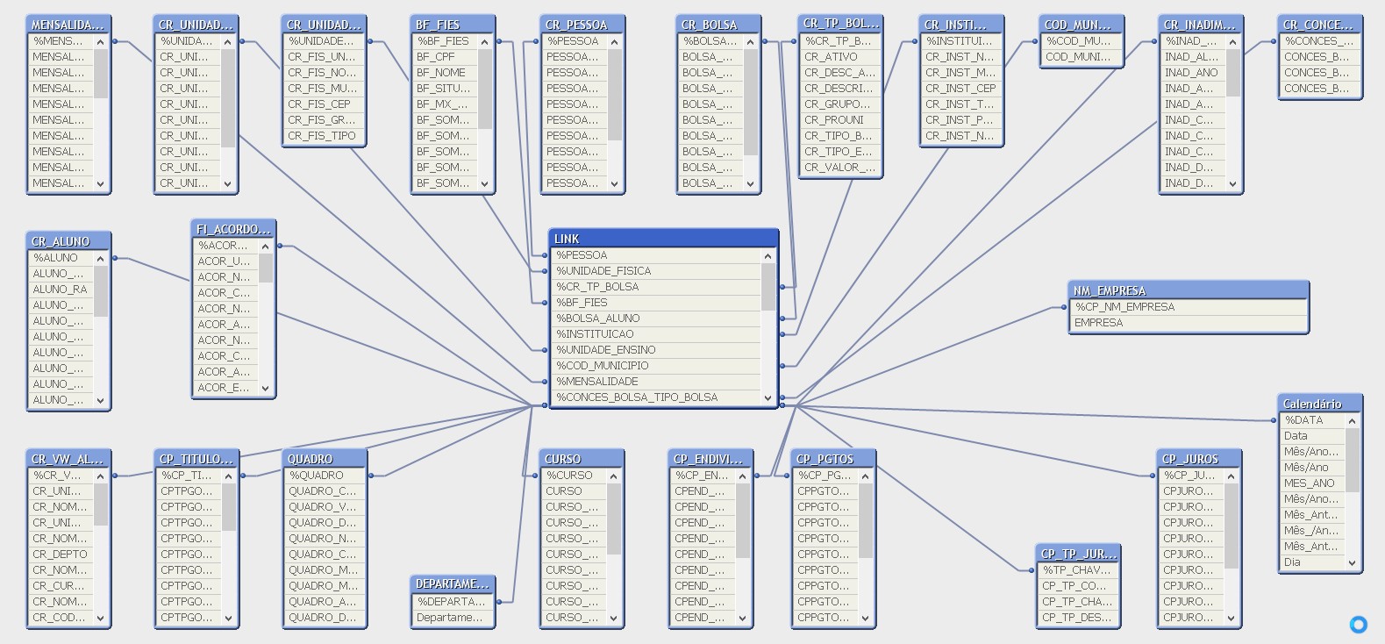This screenshot has width=1385, height=644.
Task: Select the %DATA field in Calendário
Action: click(1312, 420)
